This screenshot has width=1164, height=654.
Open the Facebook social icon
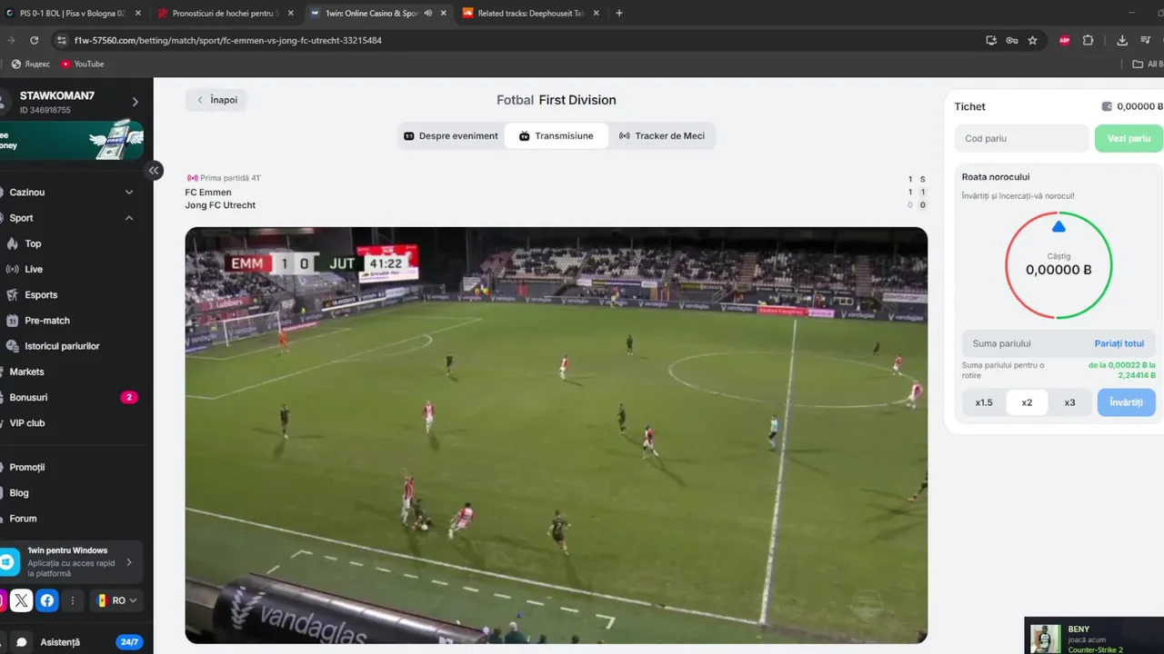[47, 600]
